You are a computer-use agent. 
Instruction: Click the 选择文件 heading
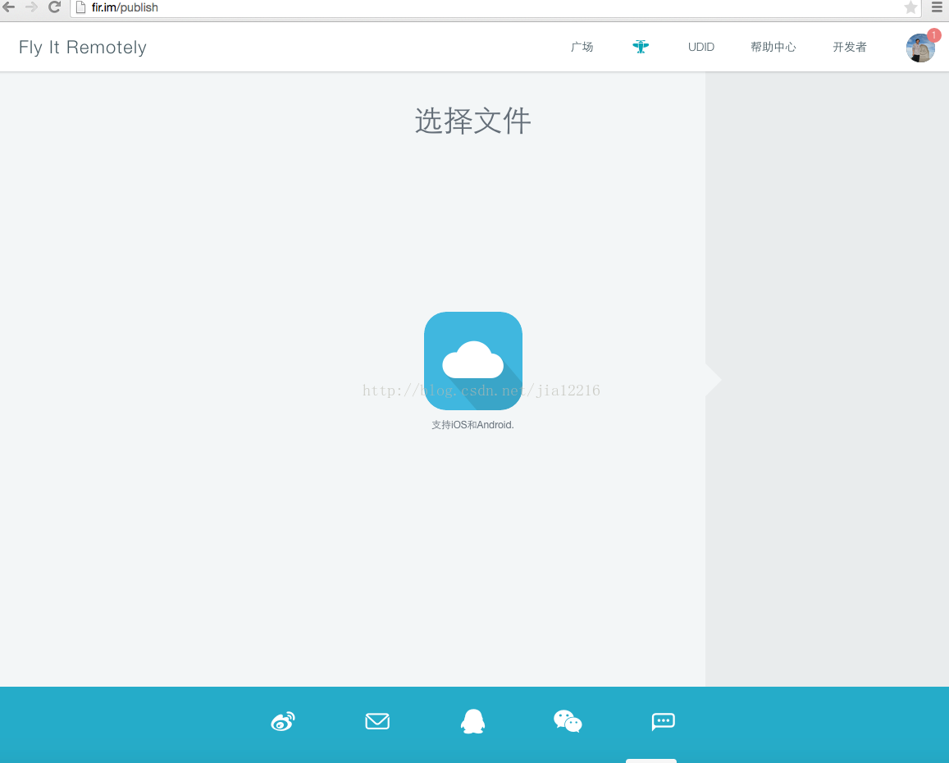[472, 121]
